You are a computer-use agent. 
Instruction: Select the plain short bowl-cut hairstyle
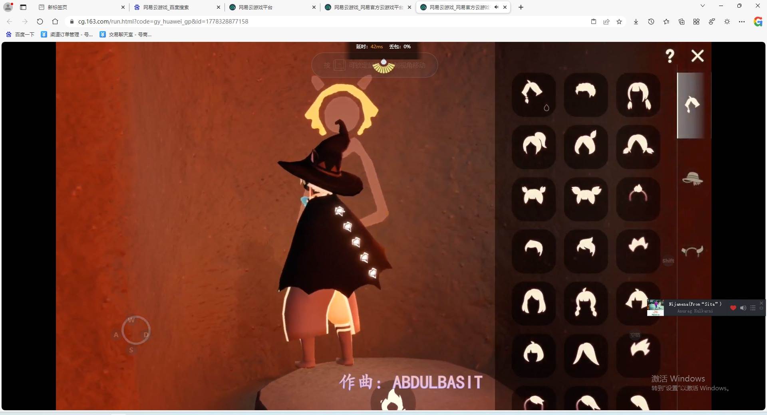point(534,251)
